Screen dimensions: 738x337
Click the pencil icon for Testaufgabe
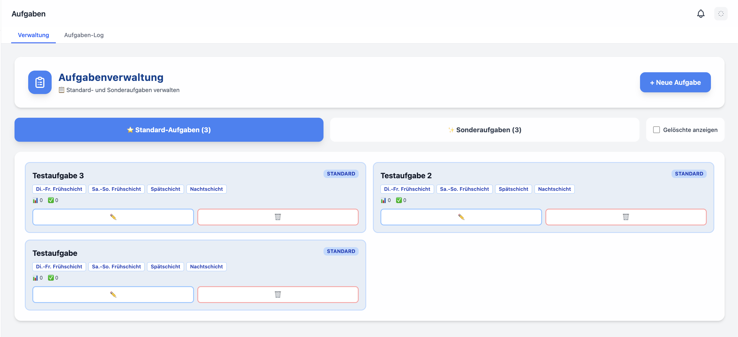click(x=113, y=294)
